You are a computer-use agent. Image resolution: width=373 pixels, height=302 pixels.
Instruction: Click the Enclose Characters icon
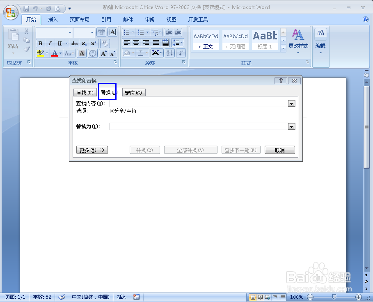point(93,53)
